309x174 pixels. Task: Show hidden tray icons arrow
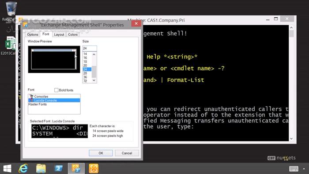(304, 169)
